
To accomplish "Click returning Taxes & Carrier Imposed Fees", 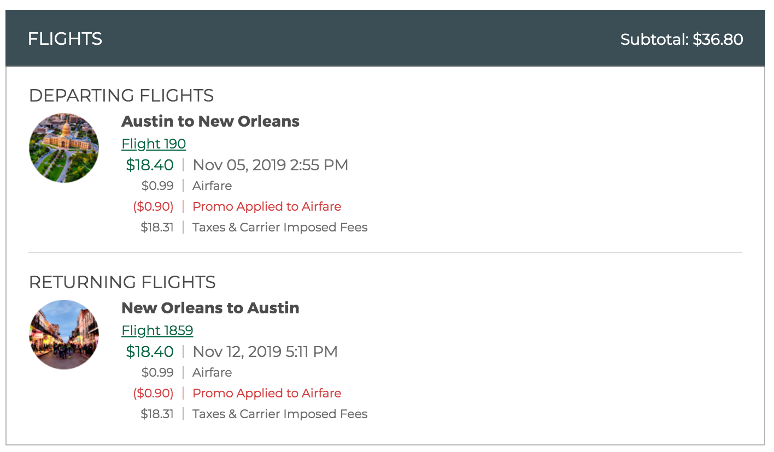I will tap(280, 414).
